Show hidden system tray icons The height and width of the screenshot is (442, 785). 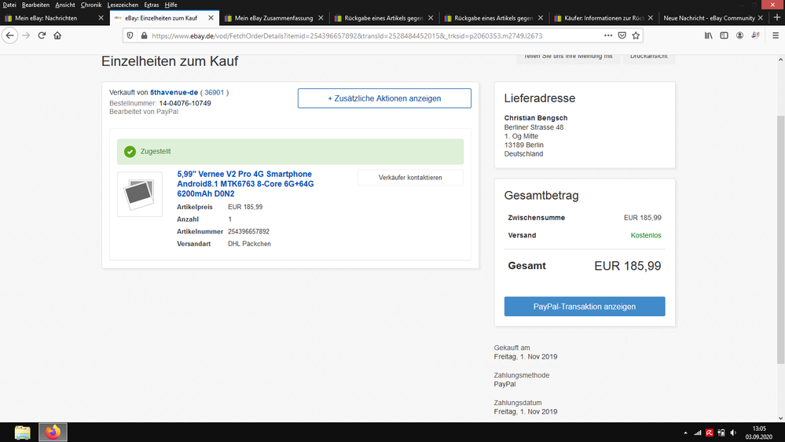tap(685, 433)
